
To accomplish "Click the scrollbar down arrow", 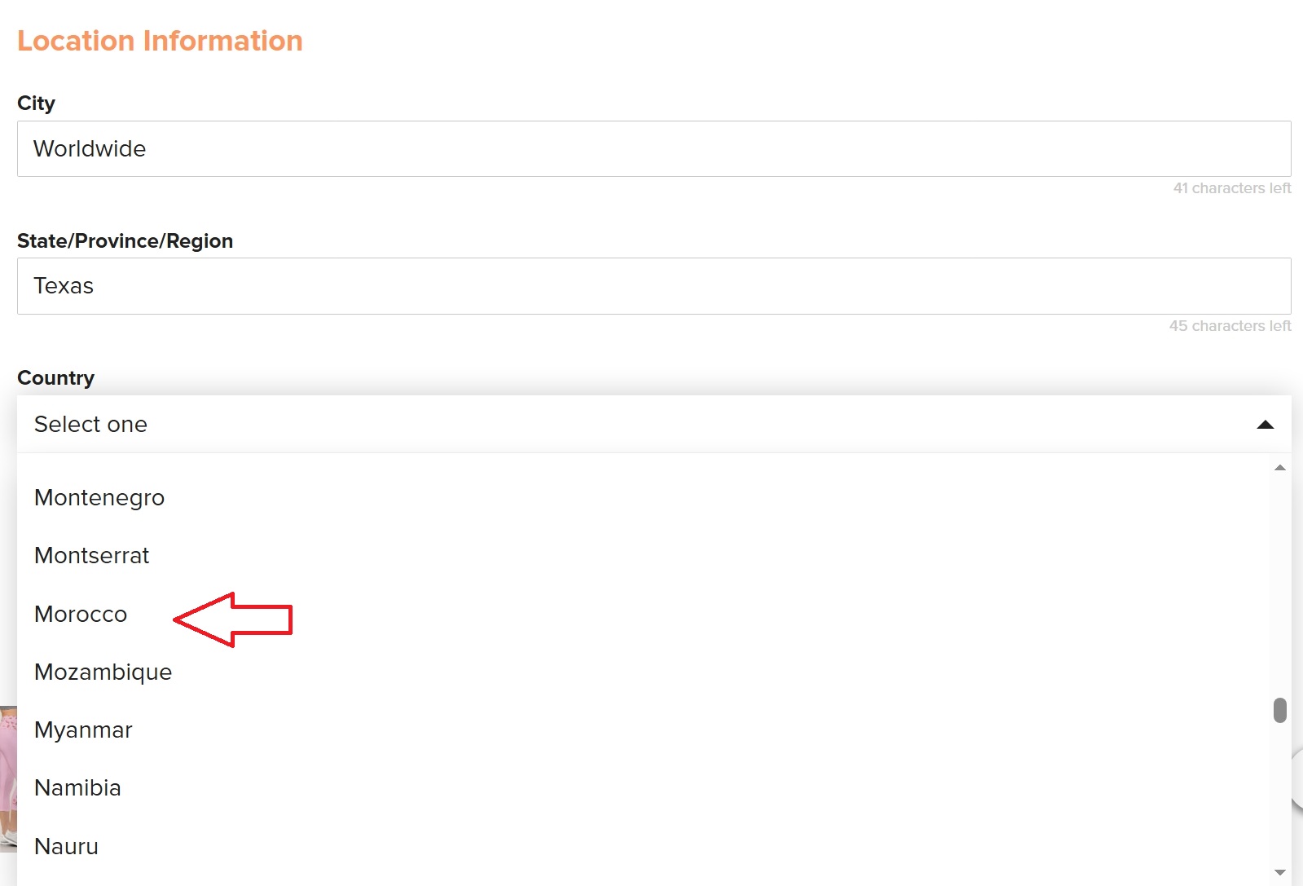I will coord(1280,872).
